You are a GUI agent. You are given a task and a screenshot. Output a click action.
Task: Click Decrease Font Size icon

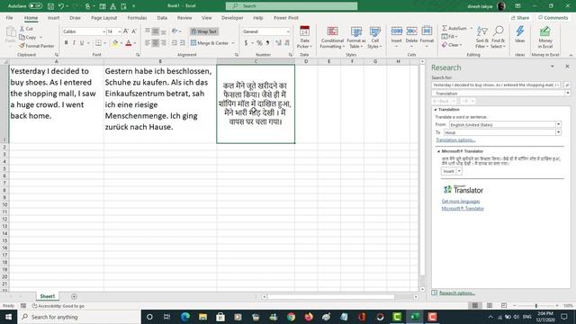pos(134,31)
